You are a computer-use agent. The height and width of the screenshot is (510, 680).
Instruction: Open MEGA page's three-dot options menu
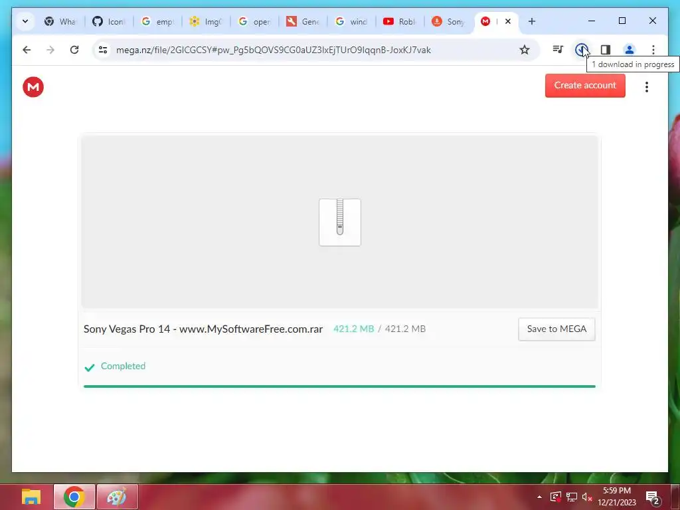(x=646, y=87)
